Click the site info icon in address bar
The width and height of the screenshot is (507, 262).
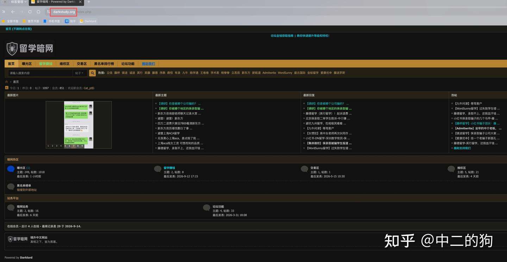click(48, 12)
